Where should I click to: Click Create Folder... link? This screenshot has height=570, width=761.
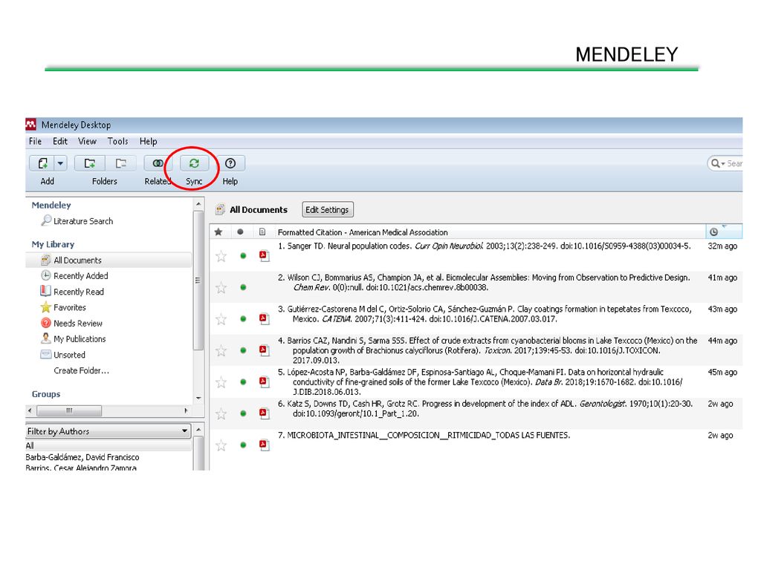click(x=82, y=370)
